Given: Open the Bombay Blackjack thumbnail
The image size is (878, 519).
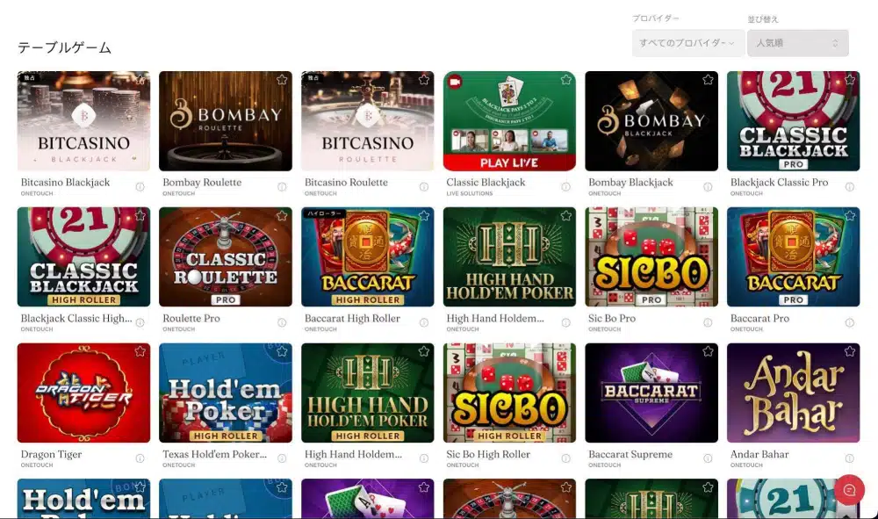Looking at the screenshot, I should click(651, 121).
